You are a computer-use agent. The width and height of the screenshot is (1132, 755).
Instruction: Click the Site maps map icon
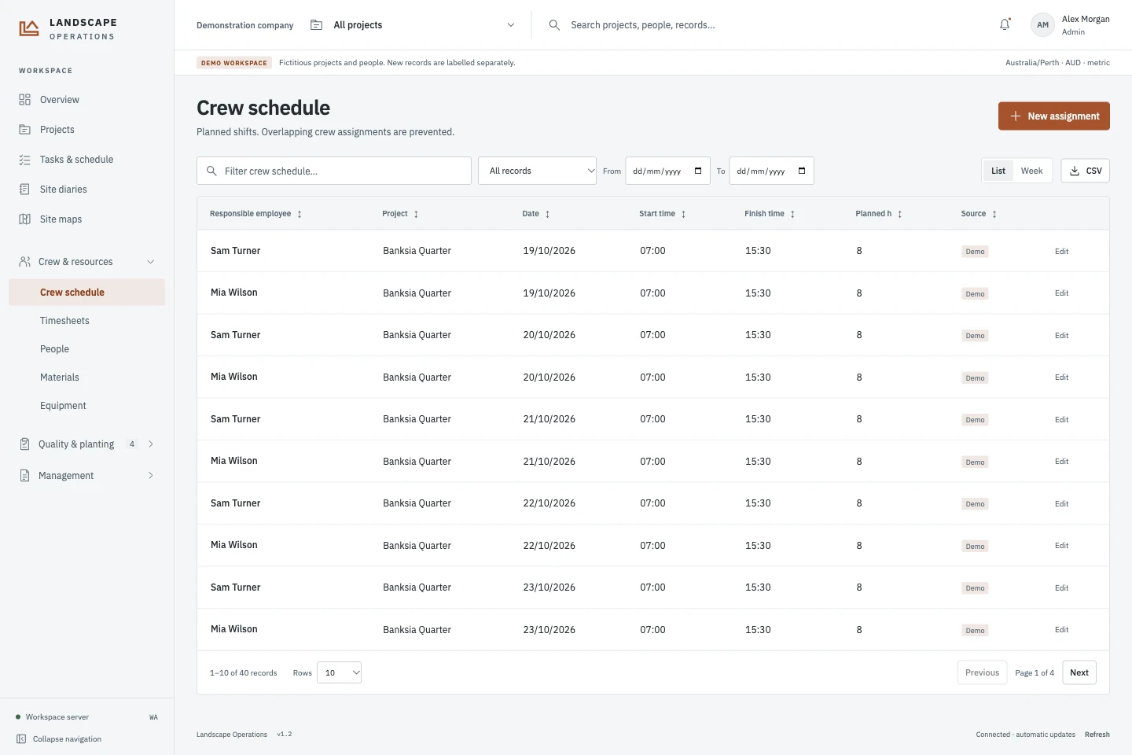[x=24, y=219]
